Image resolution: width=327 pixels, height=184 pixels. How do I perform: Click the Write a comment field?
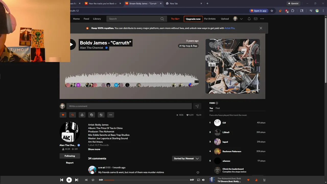pos(129,106)
